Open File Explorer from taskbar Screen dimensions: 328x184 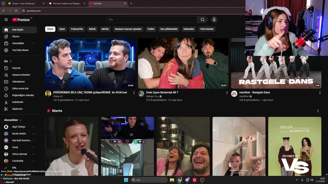pos(172,180)
